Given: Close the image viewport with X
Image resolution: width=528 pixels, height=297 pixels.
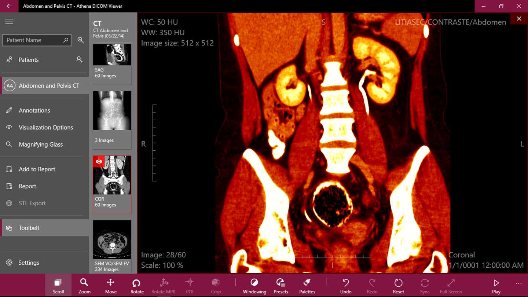Looking at the screenshot, I should pos(519,19).
